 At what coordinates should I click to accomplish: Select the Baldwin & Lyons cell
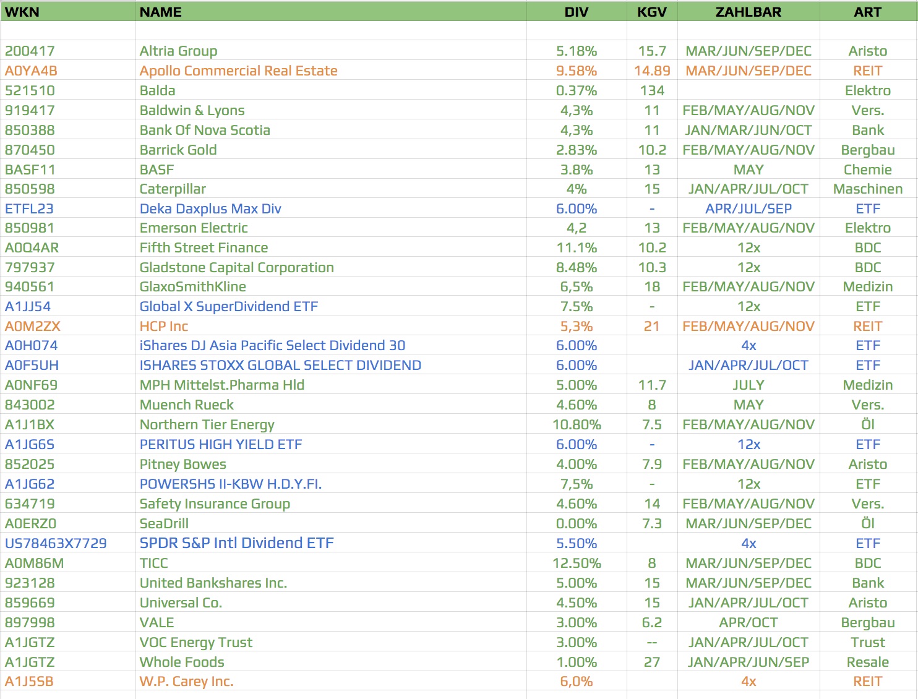pyautogui.click(x=331, y=110)
